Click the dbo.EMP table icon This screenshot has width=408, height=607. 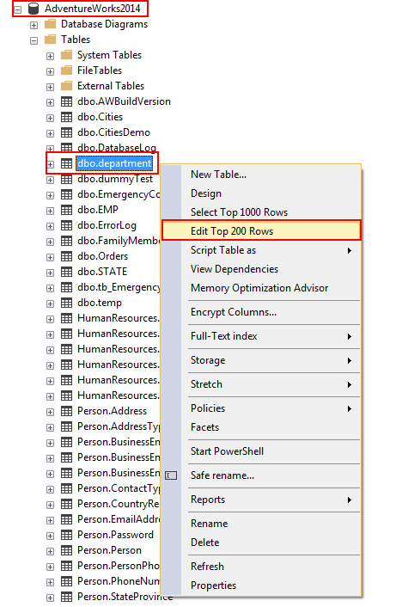[66, 210]
